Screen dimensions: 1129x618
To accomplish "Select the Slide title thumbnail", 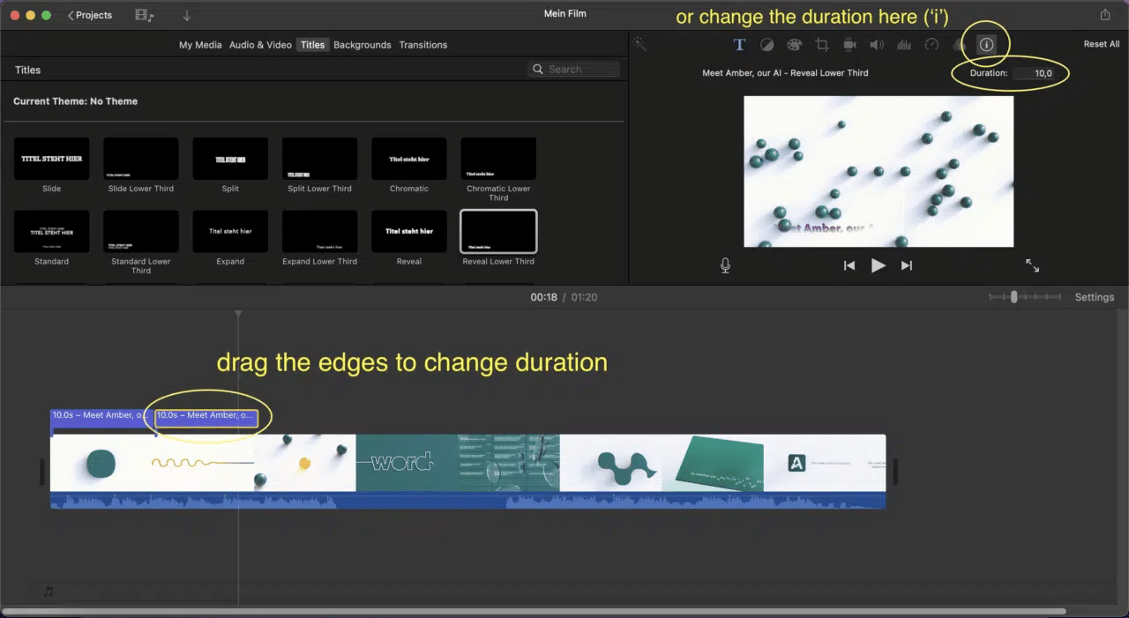I will [51, 159].
